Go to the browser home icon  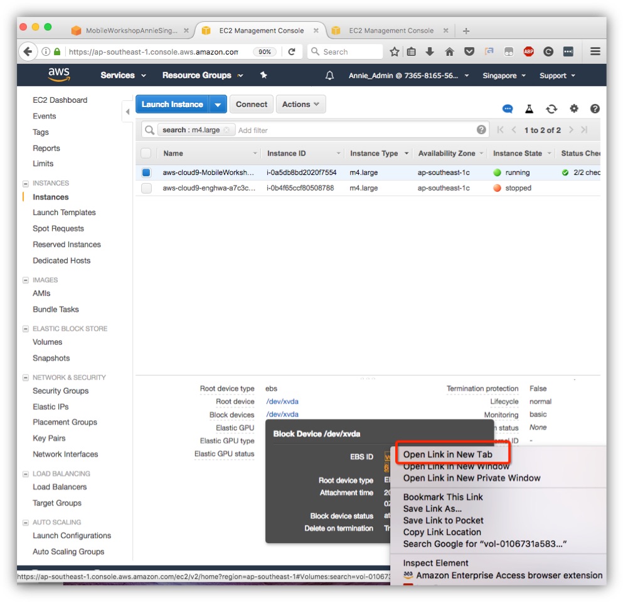[449, 51]
